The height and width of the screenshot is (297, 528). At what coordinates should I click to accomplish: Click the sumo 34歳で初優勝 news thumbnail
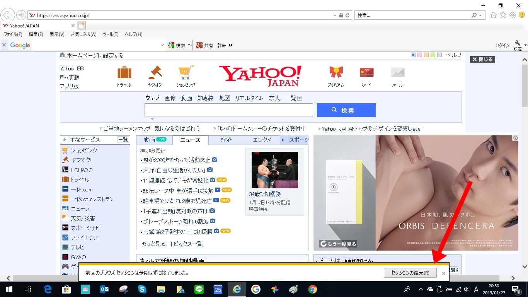(x=274, y=170)
